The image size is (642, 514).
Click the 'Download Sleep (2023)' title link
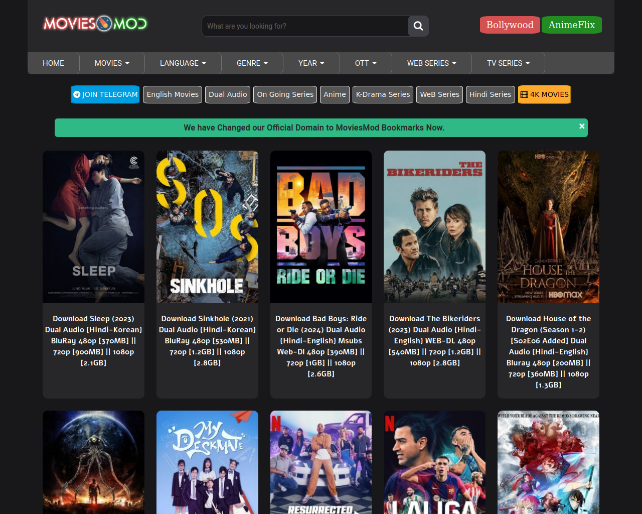click(x=93, y=340)
